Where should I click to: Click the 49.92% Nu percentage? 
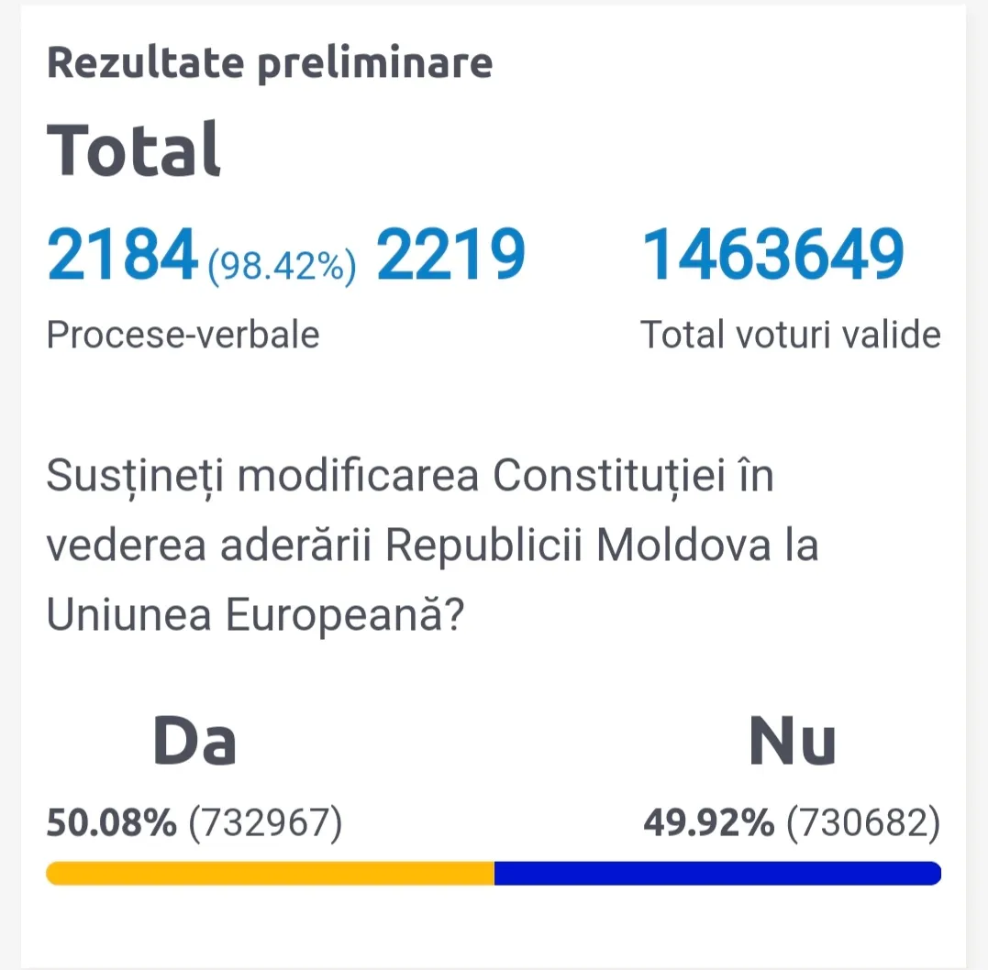point(709,824)
